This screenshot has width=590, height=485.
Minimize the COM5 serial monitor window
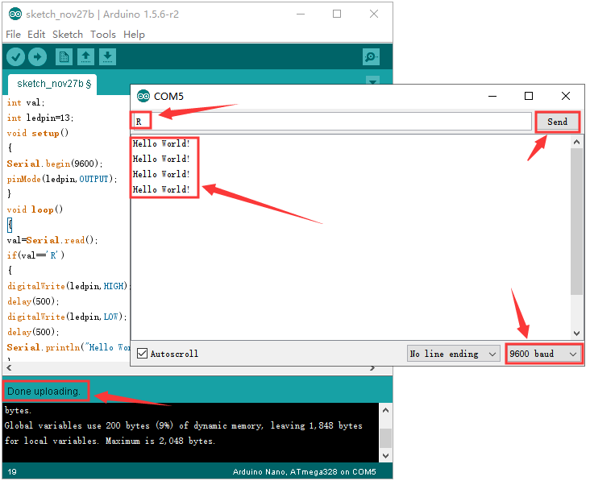pyautogui.click(x=492, y=96)
